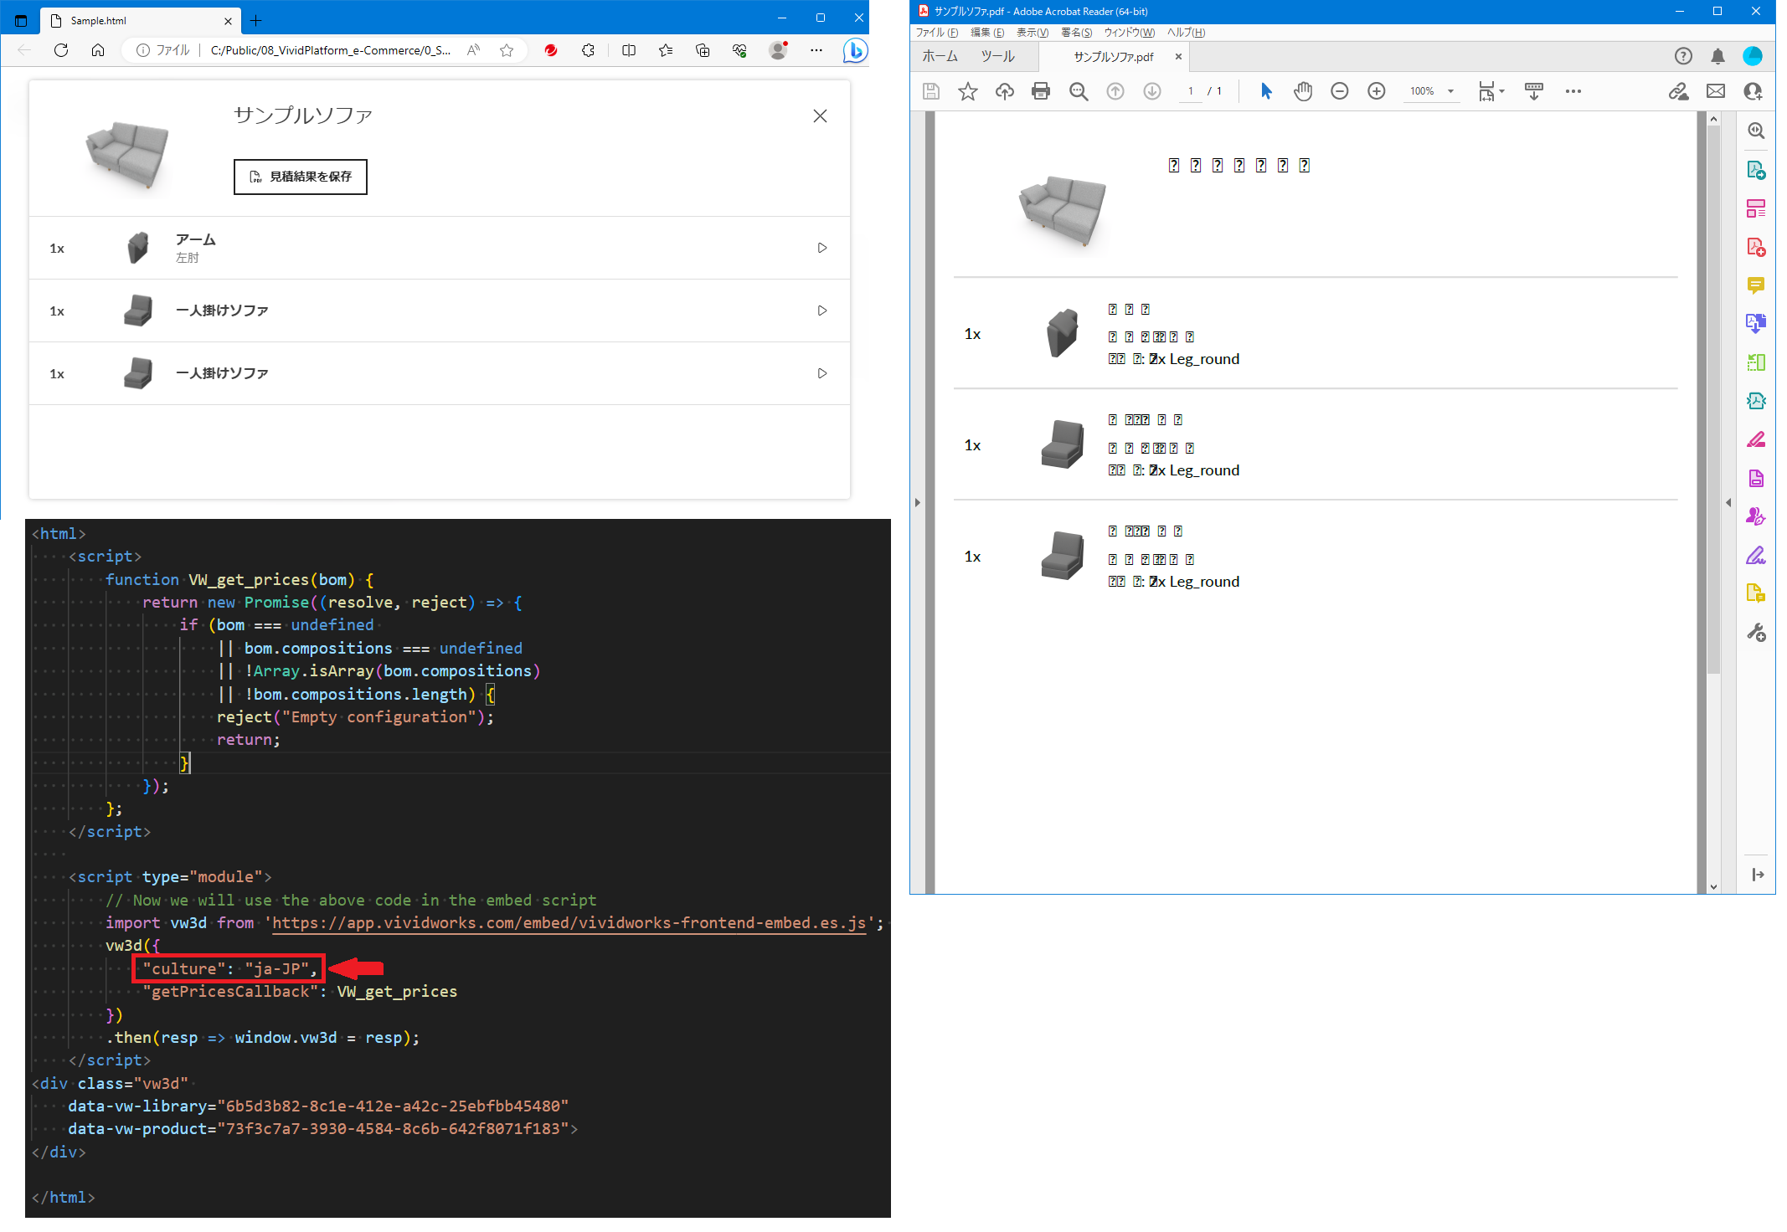
Task: Open Acrobat more tools wrench icon
Action: [x=1756, y=633]
